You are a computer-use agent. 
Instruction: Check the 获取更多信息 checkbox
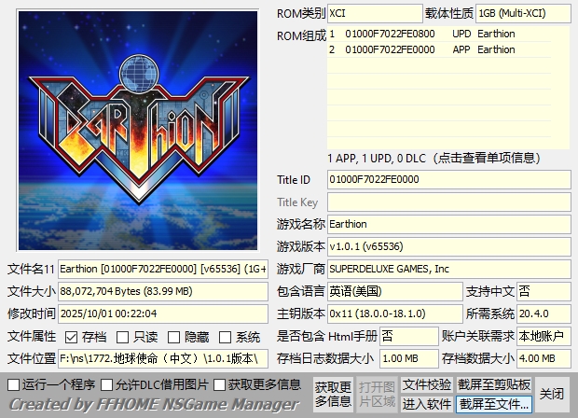(x=220, y=384)
